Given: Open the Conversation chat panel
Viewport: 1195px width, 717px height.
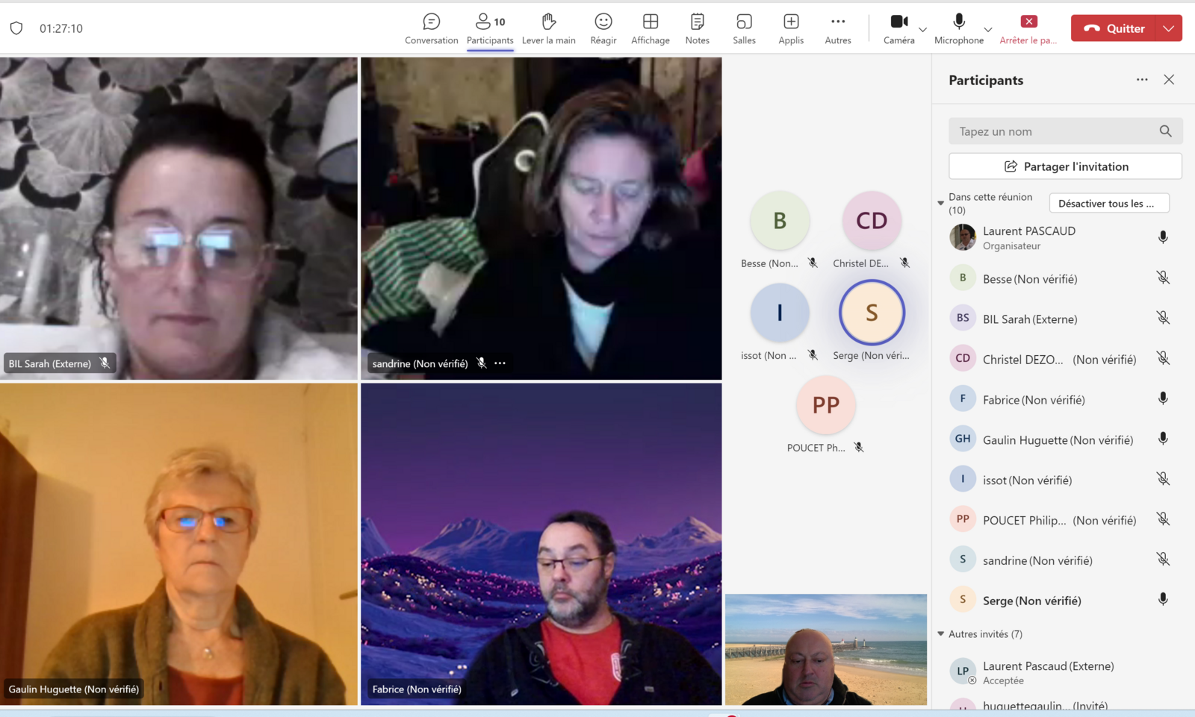Looking at the screenshot, I should [431, 28].
